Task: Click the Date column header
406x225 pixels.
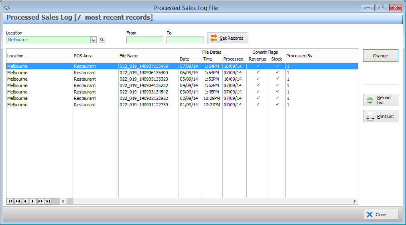Action: point(185,59)
